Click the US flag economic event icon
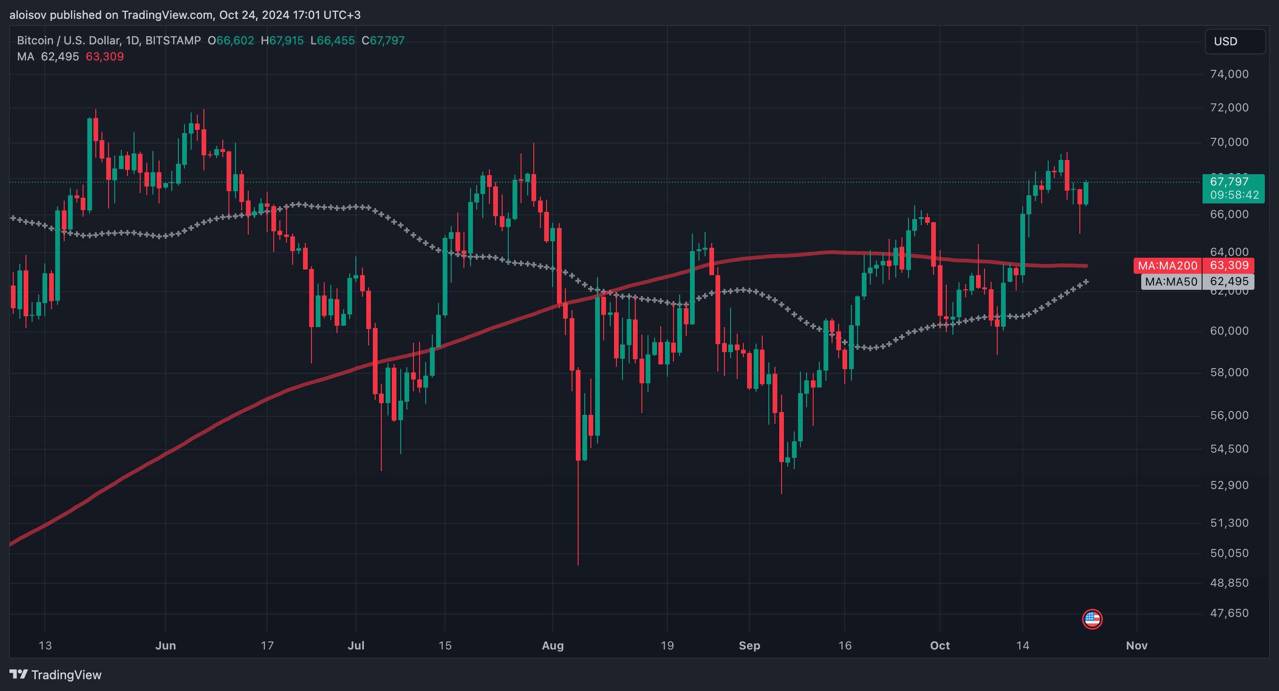1279x691 pixels. (1092, 619)
